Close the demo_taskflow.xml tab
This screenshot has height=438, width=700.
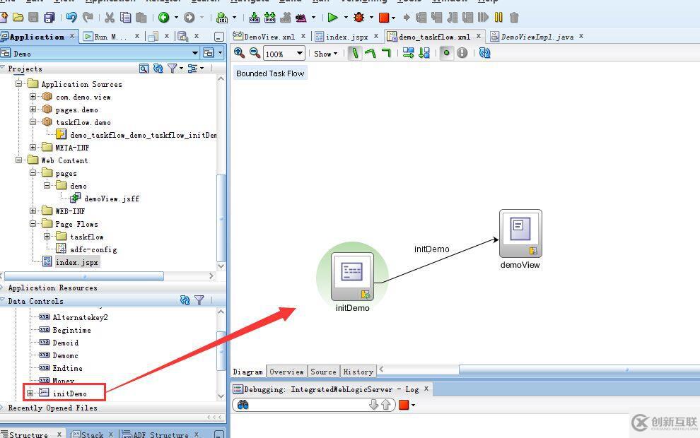(x=479, y=36)
